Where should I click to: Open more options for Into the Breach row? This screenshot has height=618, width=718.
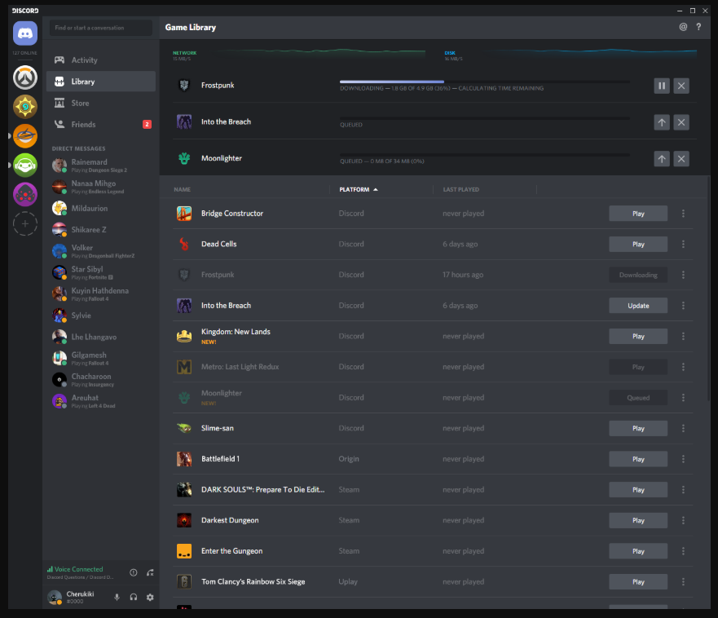(683, 306)
